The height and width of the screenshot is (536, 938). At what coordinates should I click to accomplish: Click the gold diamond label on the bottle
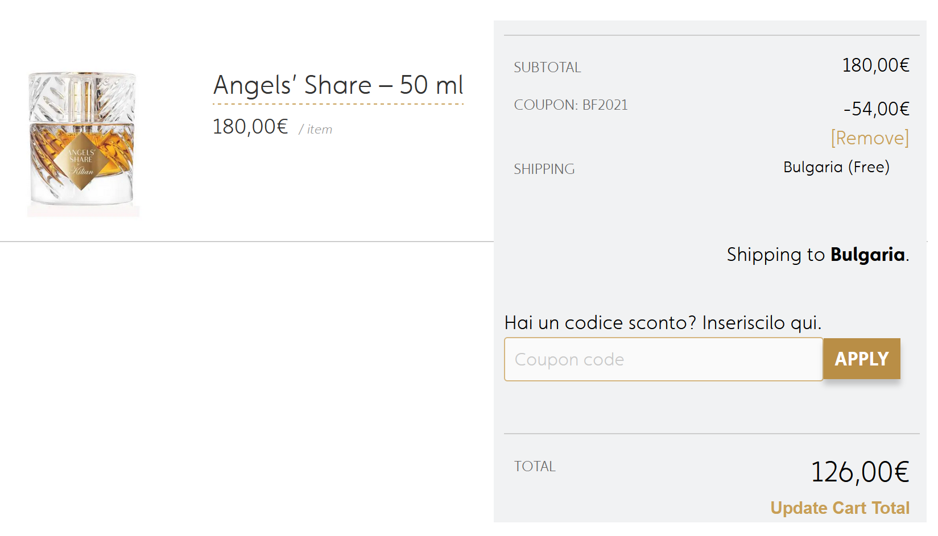coord(82,161)
